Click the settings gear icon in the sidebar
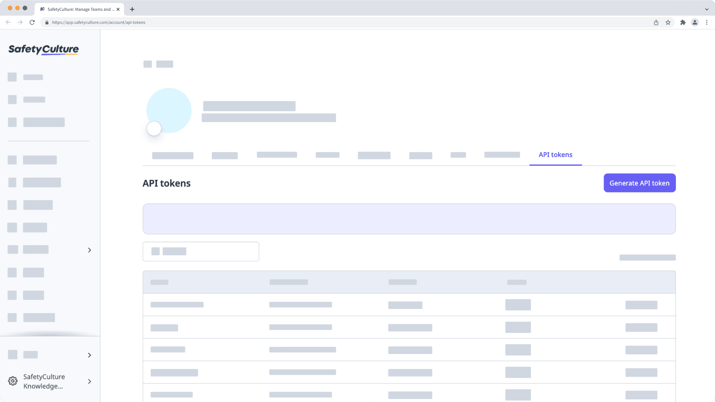 [13, 381]
